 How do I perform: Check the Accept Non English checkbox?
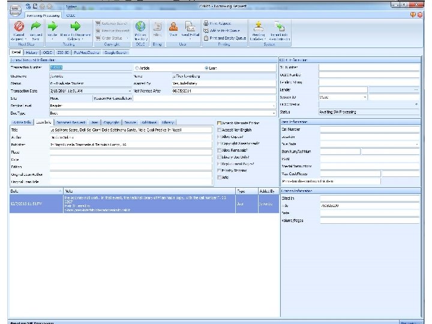coord(220,130)
